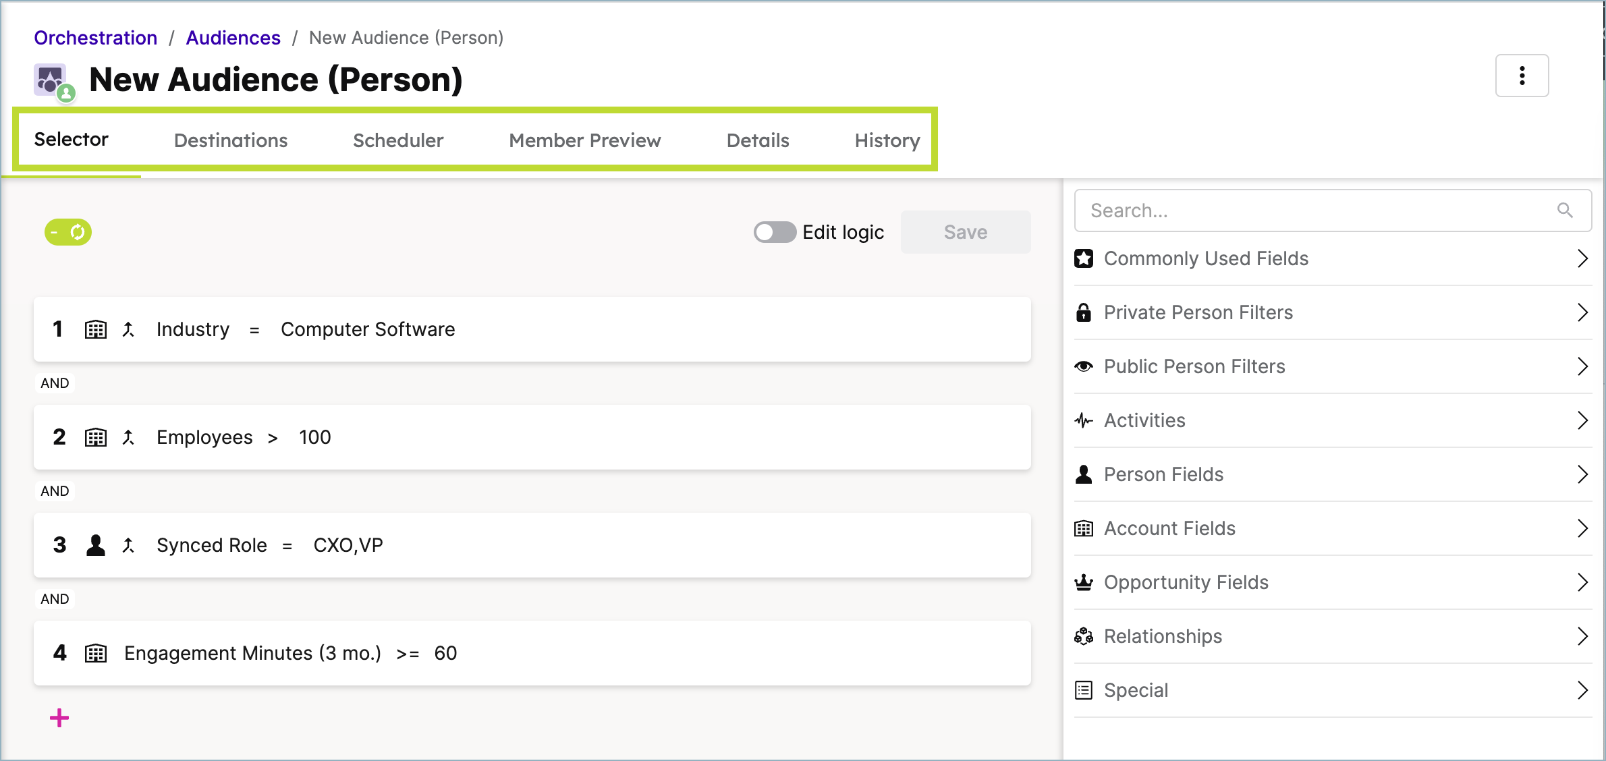
Task: Expand Special chevron
Action: click(1582, 690)
